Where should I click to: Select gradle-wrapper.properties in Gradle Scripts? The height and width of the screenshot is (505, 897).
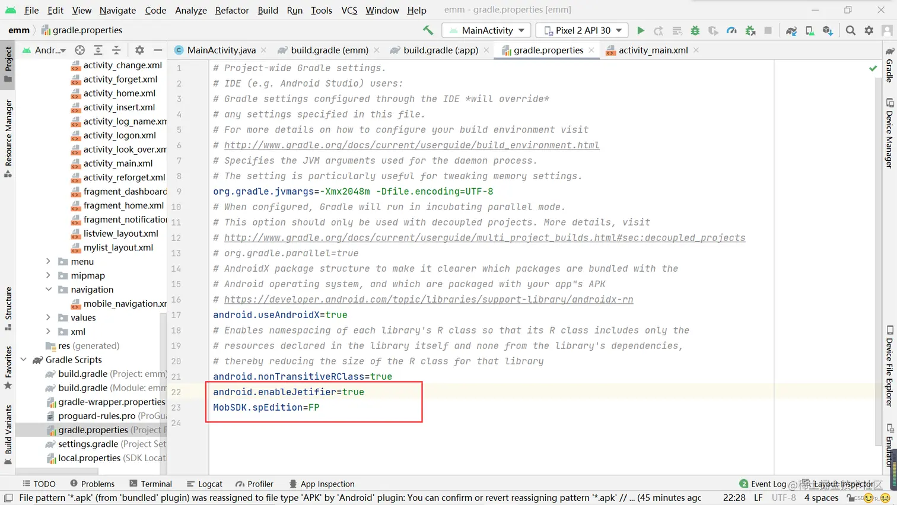[x=112, y=402]
